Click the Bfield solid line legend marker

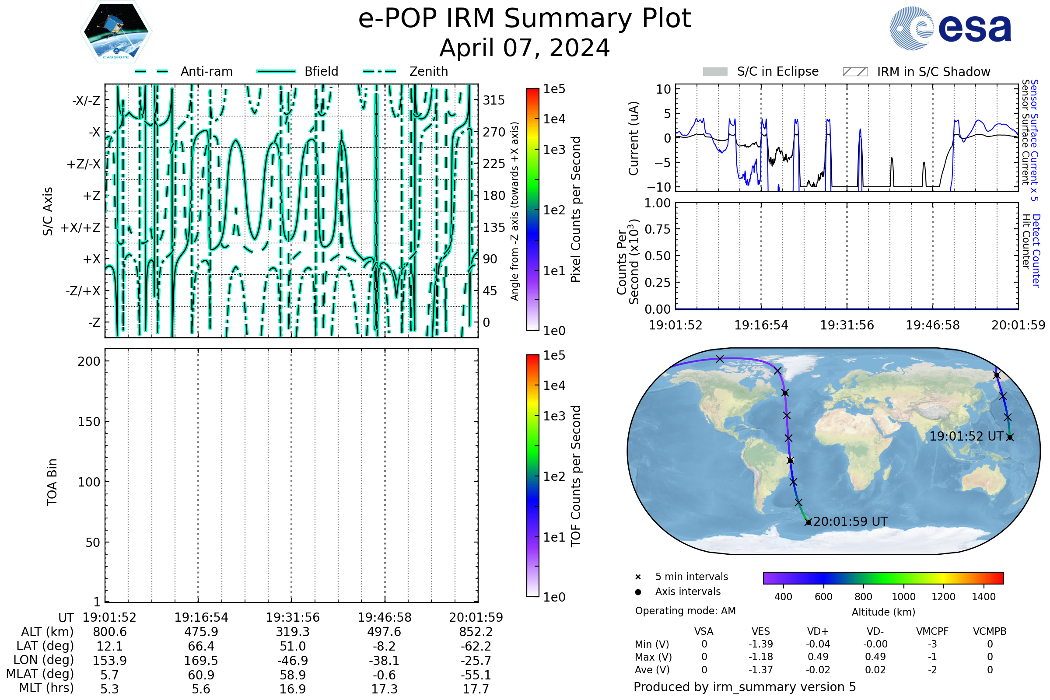[276, 71]
